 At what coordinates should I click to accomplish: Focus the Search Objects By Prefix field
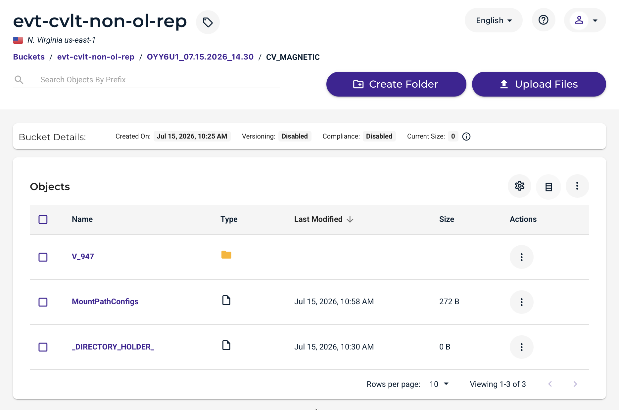[146, 80]
